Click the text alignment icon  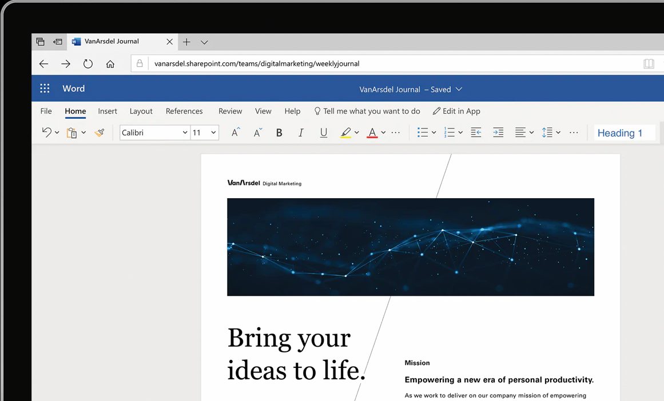(520, 133)
